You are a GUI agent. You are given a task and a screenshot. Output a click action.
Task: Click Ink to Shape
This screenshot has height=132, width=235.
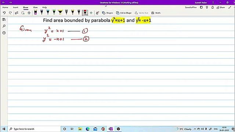tap(124, 13)
